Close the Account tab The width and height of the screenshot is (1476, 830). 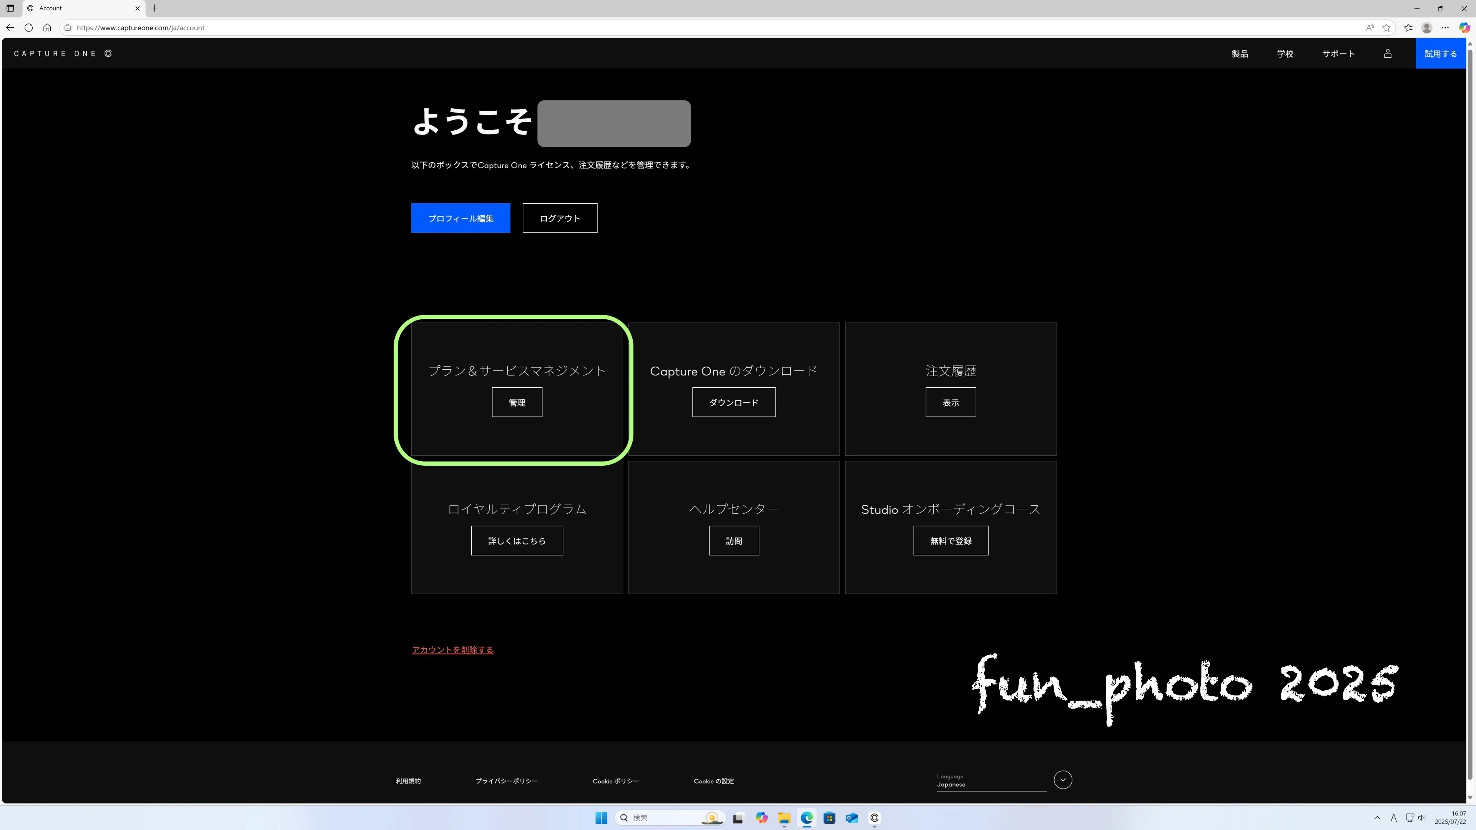(x=138, y=8)
